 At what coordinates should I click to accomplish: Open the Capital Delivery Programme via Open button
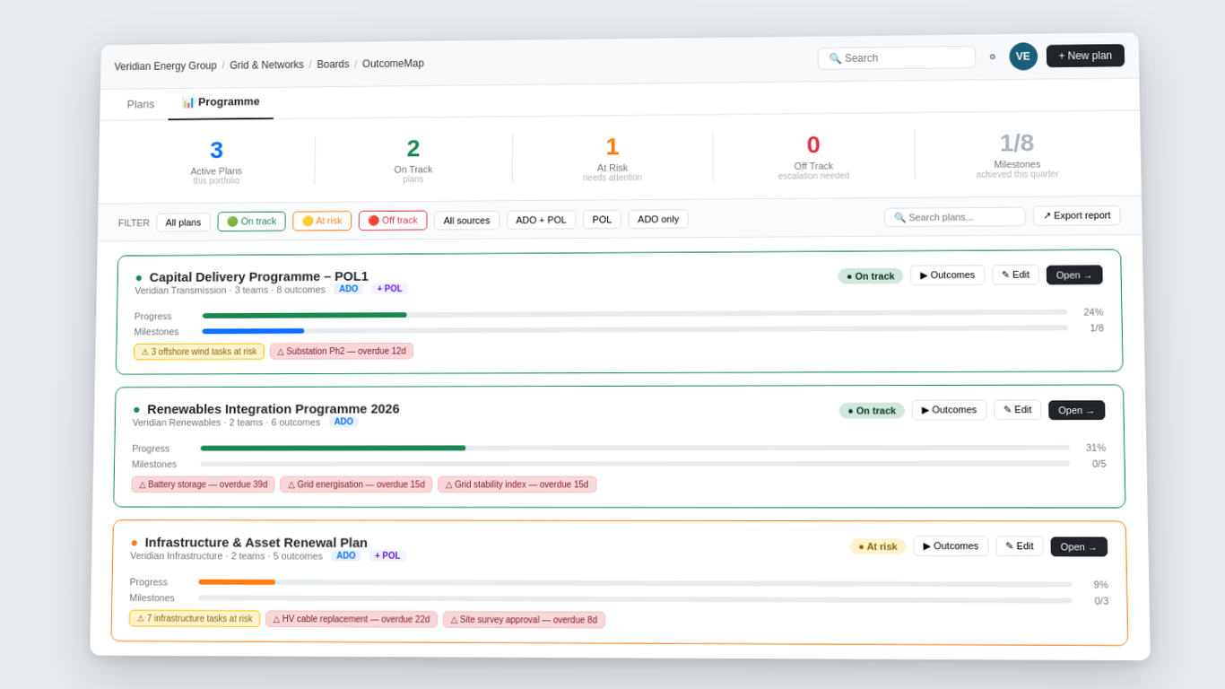(1073, 275)
